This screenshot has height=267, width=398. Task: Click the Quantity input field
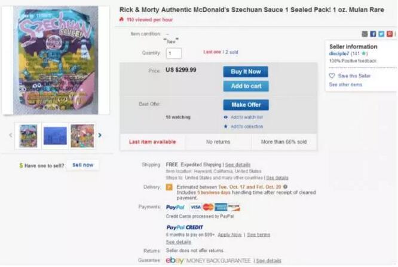(x=173, y=53)
